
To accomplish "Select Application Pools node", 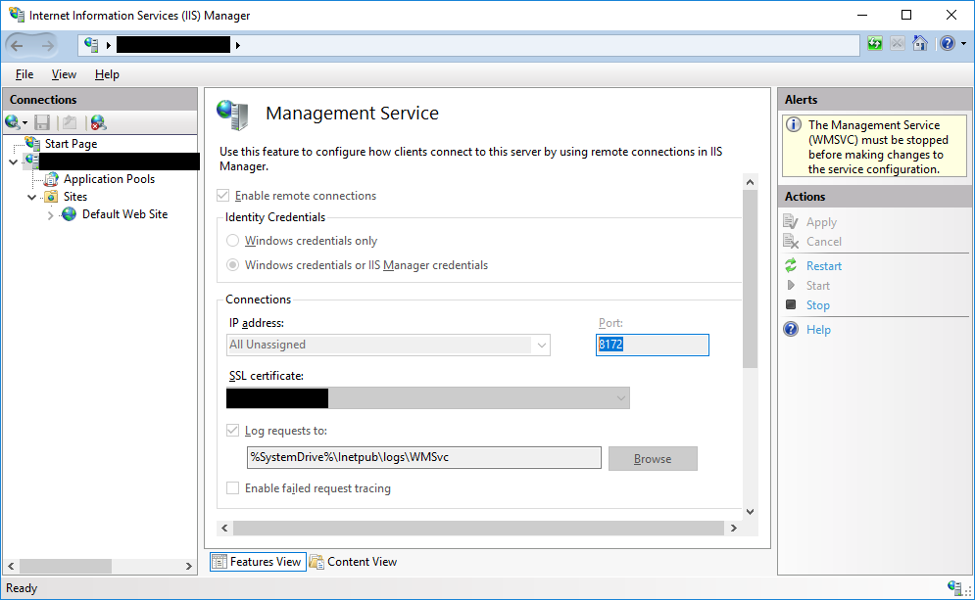I will pos(109,179).
